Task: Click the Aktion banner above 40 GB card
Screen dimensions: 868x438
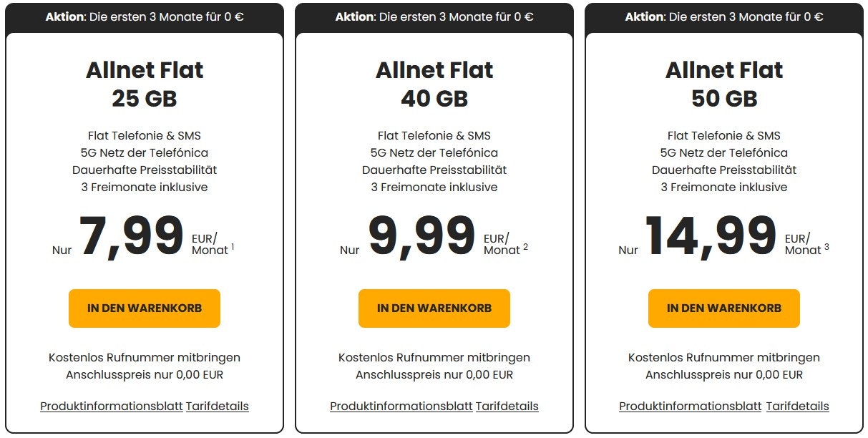Action: point(434,16)
